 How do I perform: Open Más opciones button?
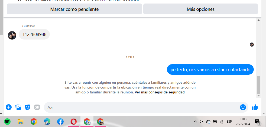(x=200, y=9)
